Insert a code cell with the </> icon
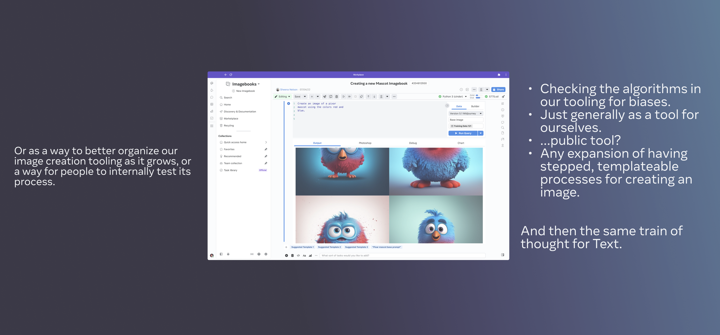 pos(298,255)
